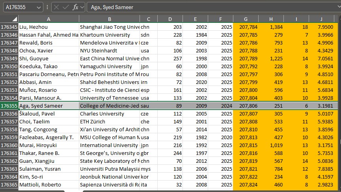Viewport: 341px width, 192px height.
Task: Click cell with Choi, Taelim
Action: (49, 121)
